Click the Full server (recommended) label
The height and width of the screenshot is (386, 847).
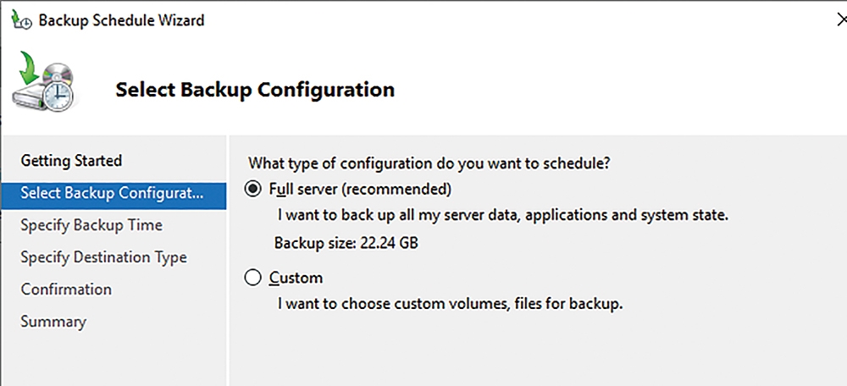360,190
